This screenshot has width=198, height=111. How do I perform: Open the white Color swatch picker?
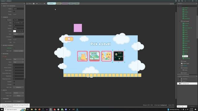click(x=15, y=31)
